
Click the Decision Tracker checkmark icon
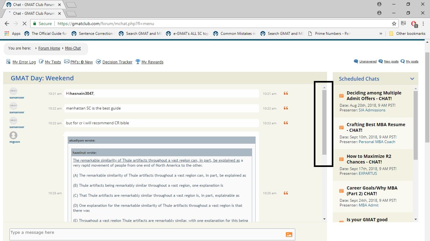click(98, 62)
